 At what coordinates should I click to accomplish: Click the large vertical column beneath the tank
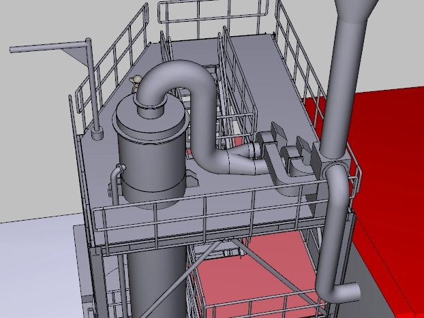pyautogui.click(x=157, y=279)
